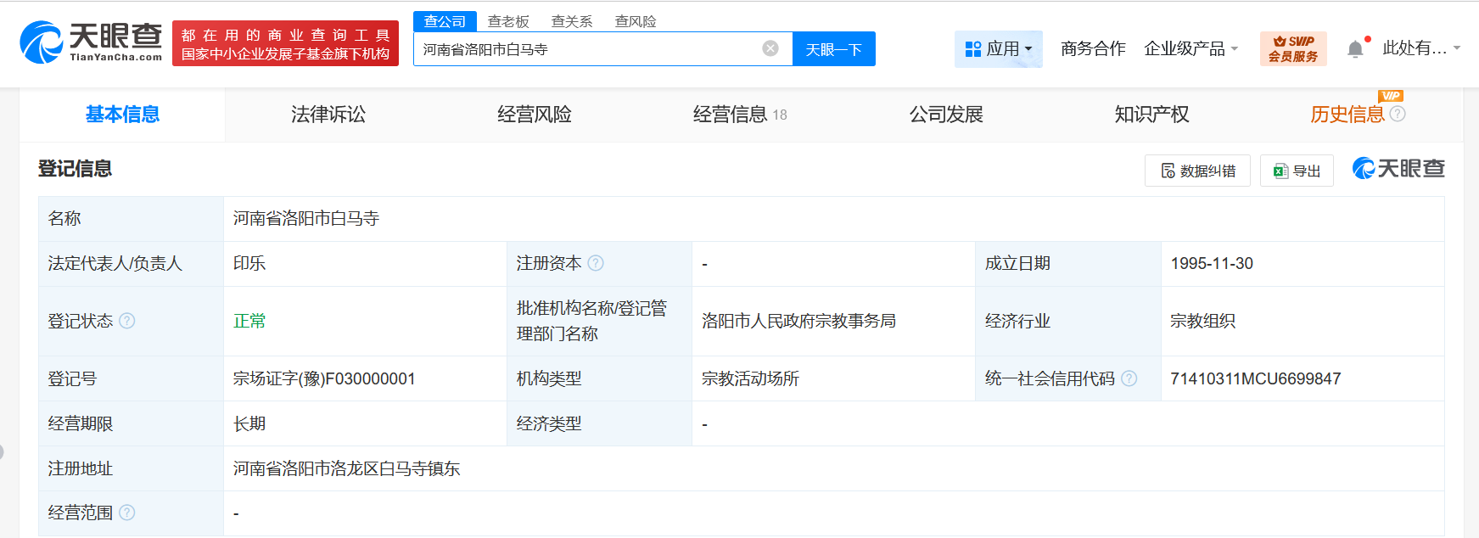Open the notification bell
Image resolution: width=1479 pixels, height=538 pixels.
1355,49
